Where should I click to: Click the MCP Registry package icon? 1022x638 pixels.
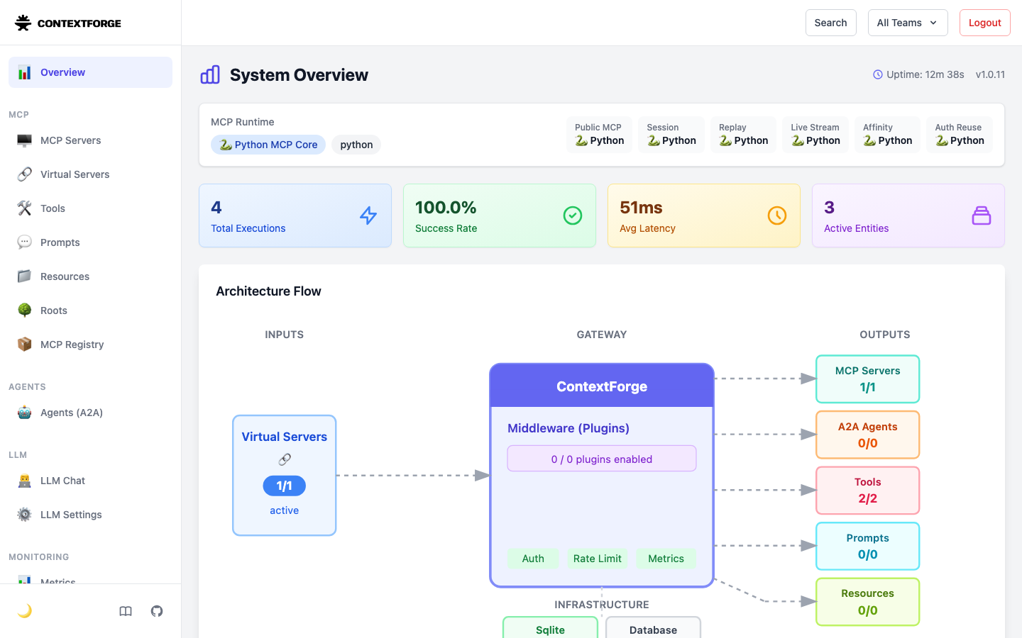point(25,345)
